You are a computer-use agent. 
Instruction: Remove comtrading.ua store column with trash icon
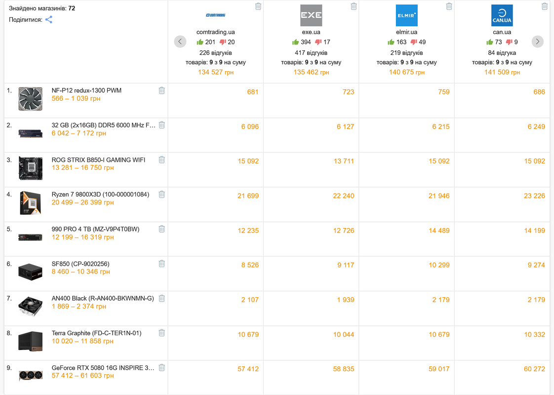click(258, 6)
